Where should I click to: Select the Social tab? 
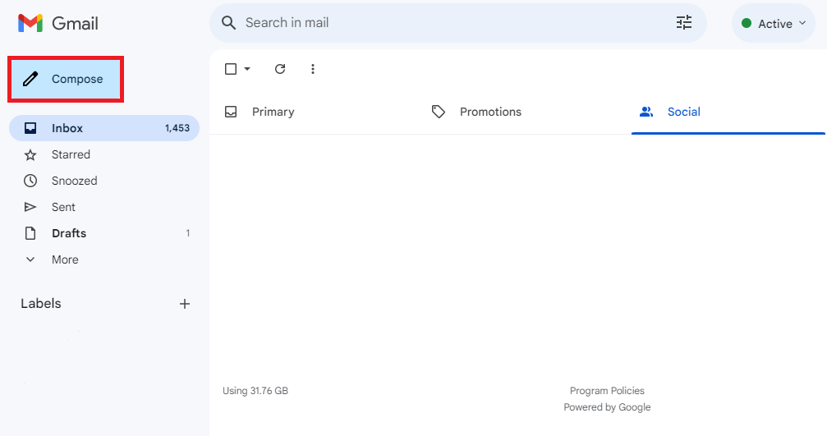pyautogui.click(x=728, y=112)
